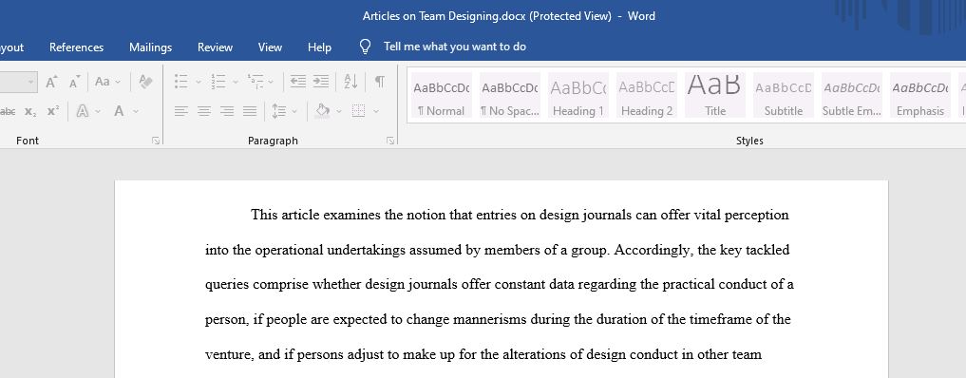Image resolution: width=966 pixels, height=378 pixels.
Task: Open the Paragraph dialog launcher
Action: 390,141
